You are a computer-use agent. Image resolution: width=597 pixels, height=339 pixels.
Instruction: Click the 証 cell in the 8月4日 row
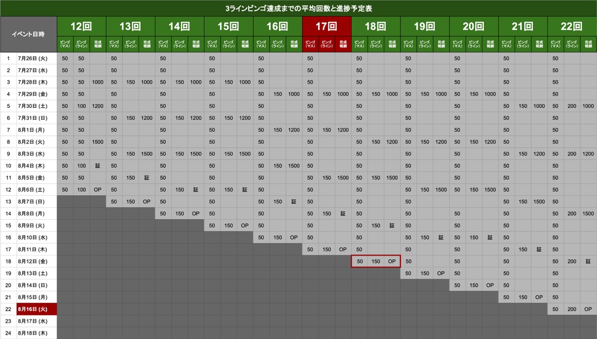(98, 166)
